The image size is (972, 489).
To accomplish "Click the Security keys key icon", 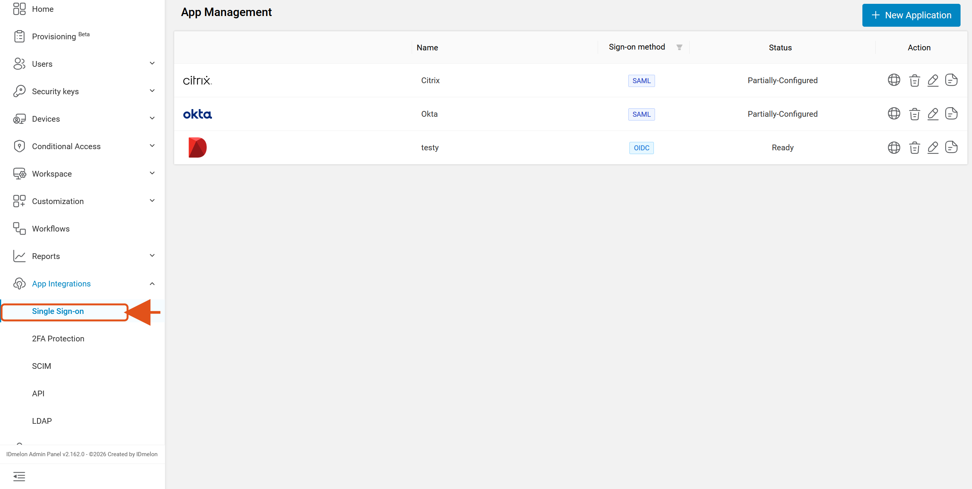I will [19, 92].
